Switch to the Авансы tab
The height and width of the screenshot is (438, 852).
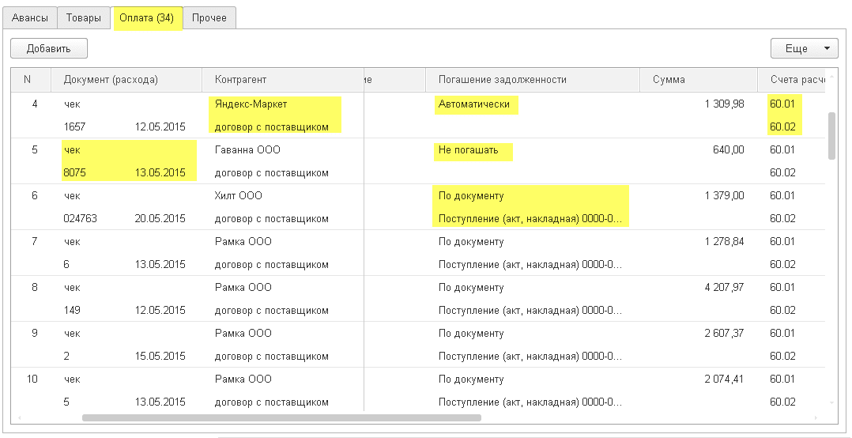pyautogui.click(x=29, y=17)
